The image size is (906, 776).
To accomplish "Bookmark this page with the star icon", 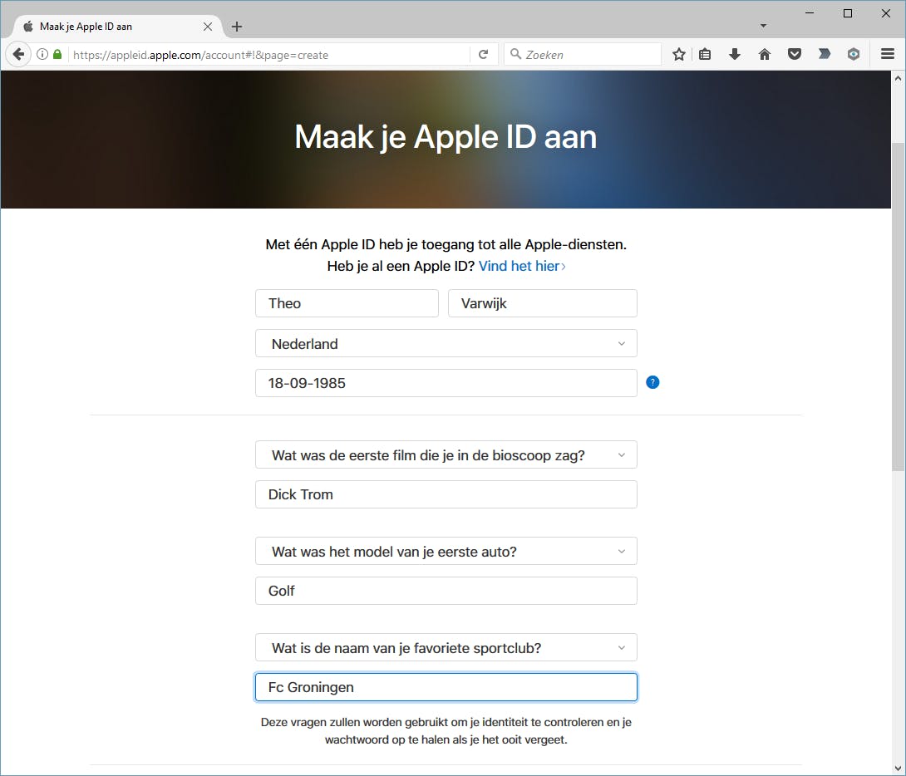I will [x=679, y=54].
